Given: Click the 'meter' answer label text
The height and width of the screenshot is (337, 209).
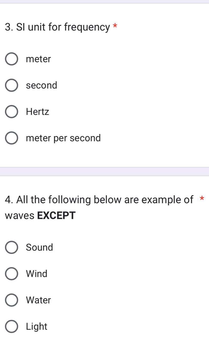Looking at the screenshot, I should click(x=39, y=59).
